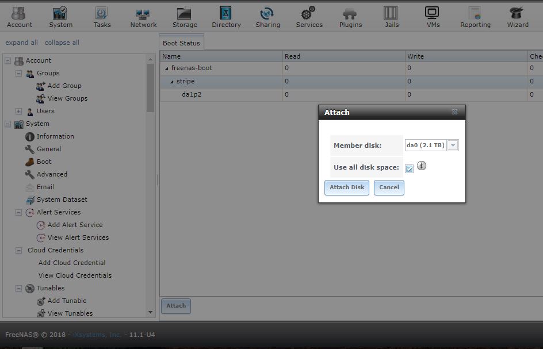Click the Network toolbar icon
543x349 pixels.
(143, 14)
